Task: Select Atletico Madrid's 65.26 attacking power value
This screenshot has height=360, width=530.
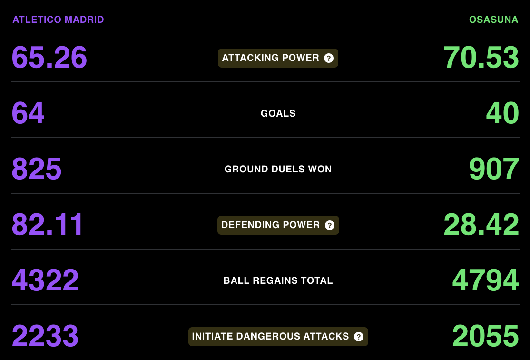Action: [x=49, y=58]
